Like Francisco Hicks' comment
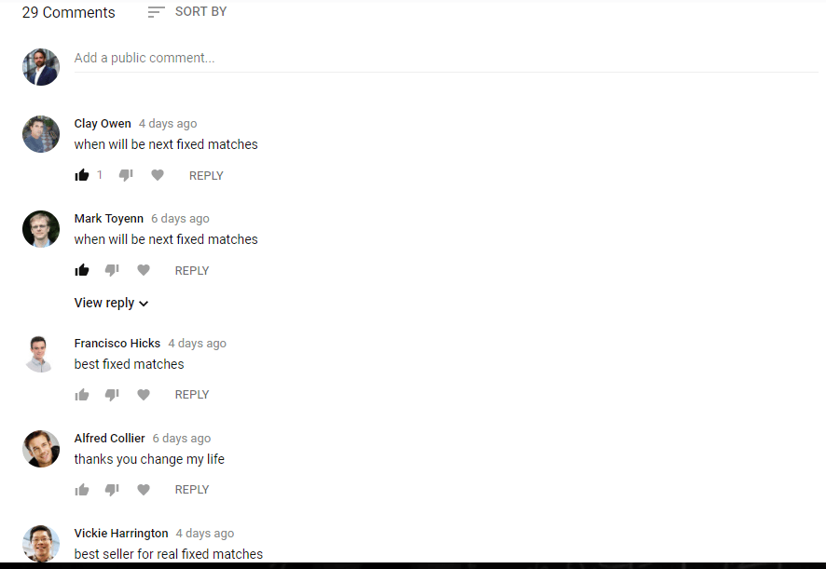Screen dimensions: 826x569 pos(82,395)
